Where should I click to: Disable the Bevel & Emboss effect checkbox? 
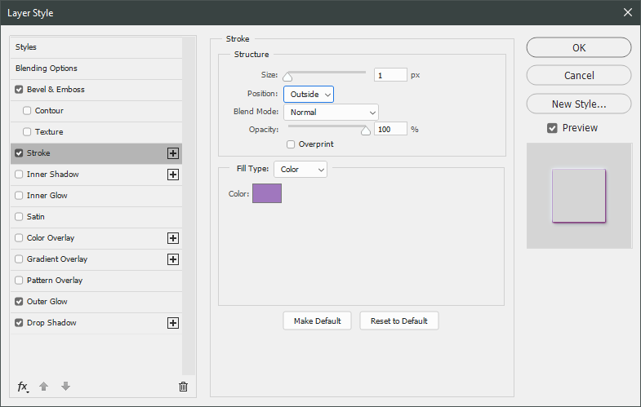pyautogui.click(x=20, y=90)
